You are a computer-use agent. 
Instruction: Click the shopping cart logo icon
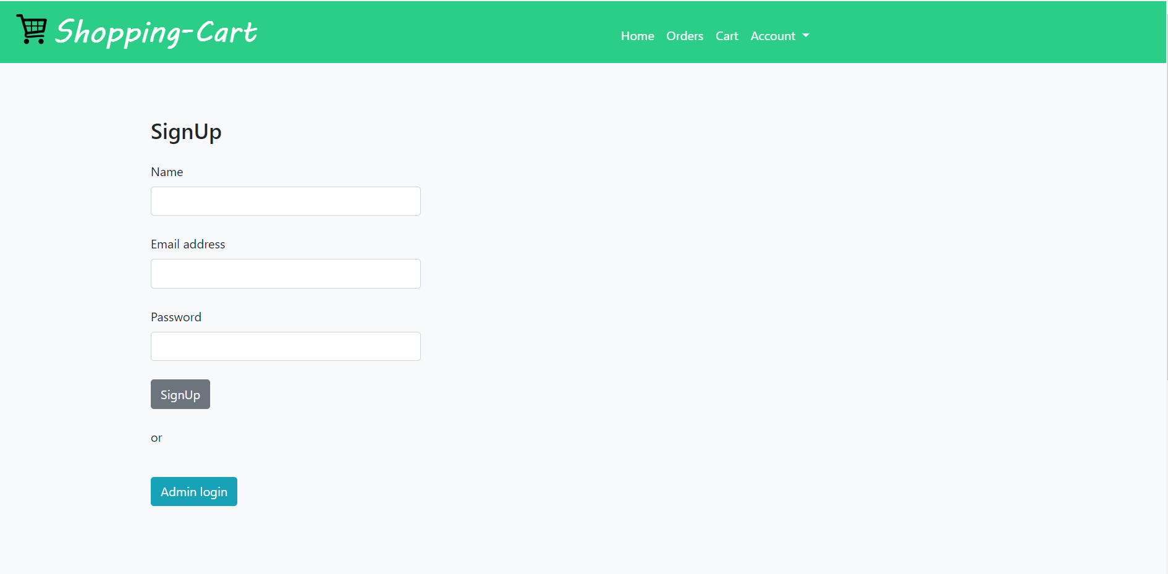(32, 28)
